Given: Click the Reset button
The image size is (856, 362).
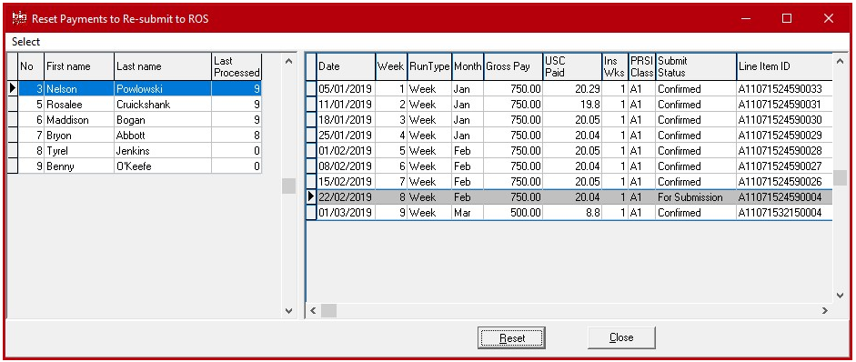Looking at the screenshot, I should click(x=511, y=338).
